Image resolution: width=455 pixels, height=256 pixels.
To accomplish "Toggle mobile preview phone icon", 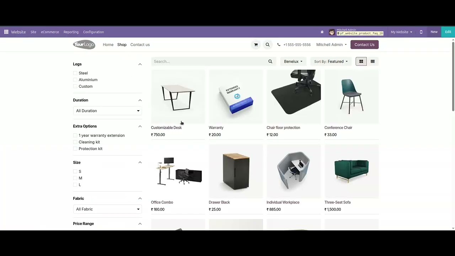I will (x=421, y=32).
